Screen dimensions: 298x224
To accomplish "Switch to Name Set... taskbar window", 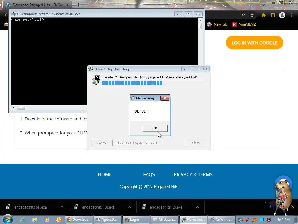I will point(193,220).
